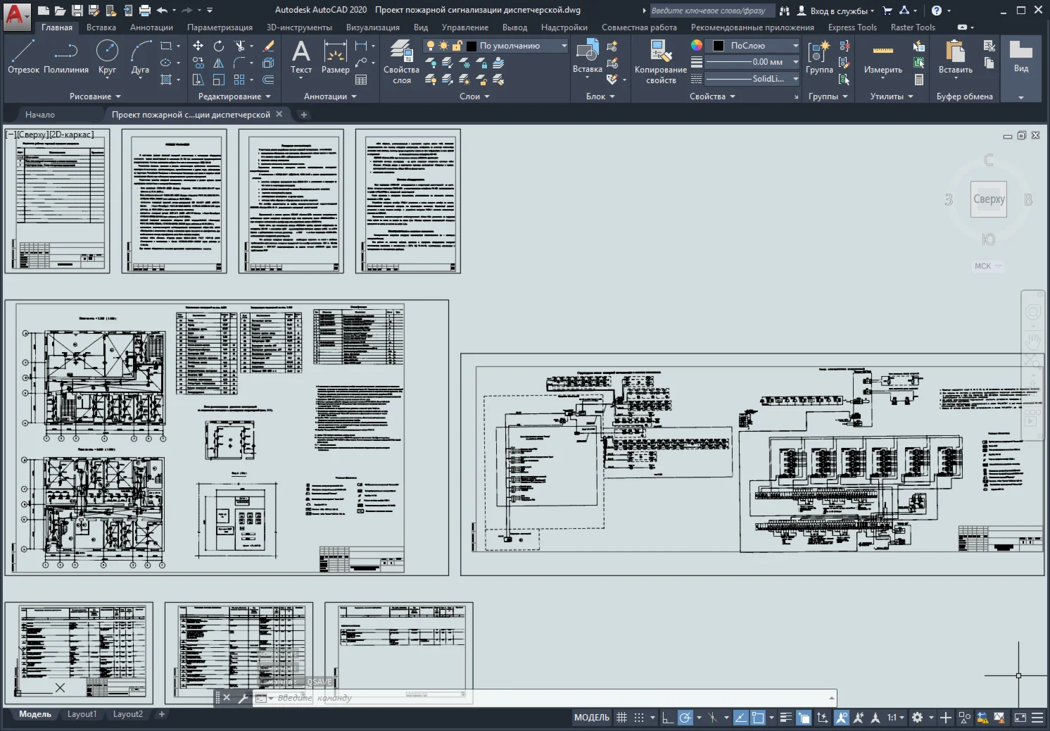1050x731 pixels.
Task: Insert a table with the Table icon
Action: click(x=361, y=80)
